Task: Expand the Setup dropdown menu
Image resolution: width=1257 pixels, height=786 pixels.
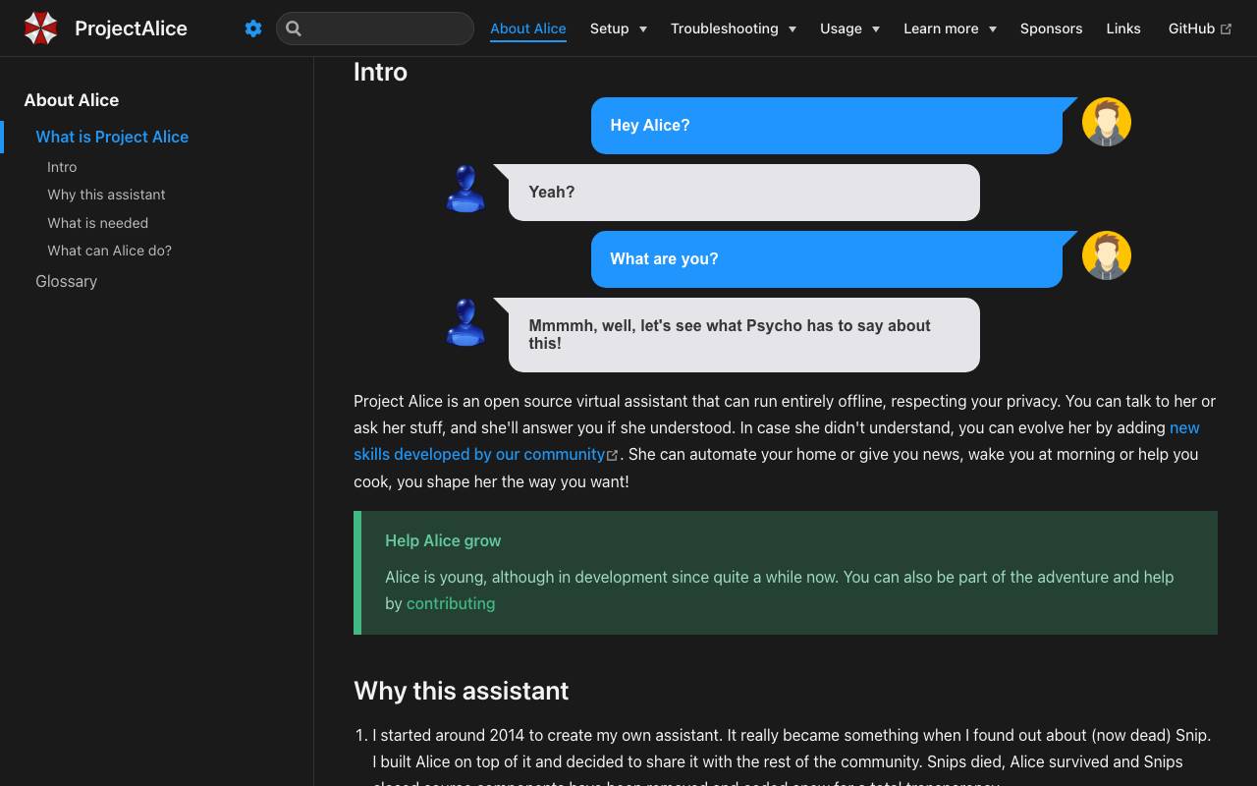Action: 619,28
